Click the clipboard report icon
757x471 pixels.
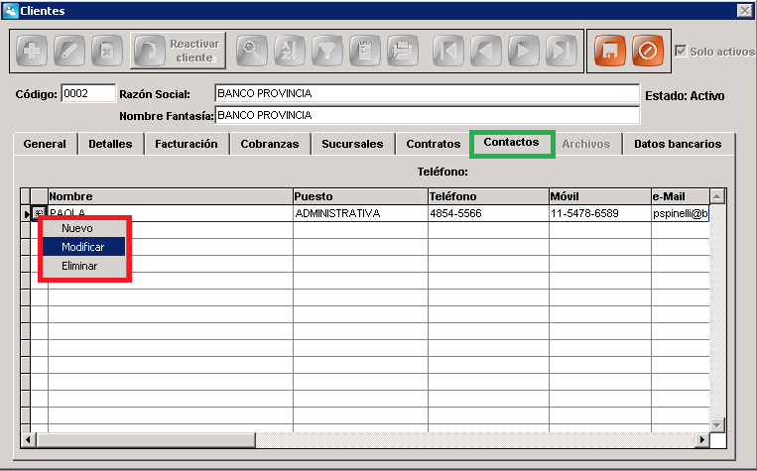(365, 51)
